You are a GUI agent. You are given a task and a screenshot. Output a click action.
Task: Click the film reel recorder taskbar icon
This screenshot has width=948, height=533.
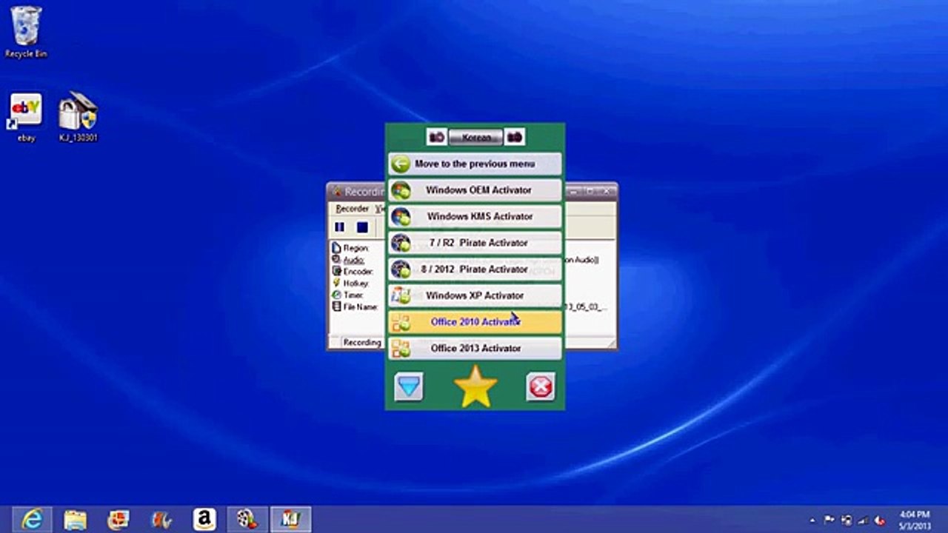(247, 520)
